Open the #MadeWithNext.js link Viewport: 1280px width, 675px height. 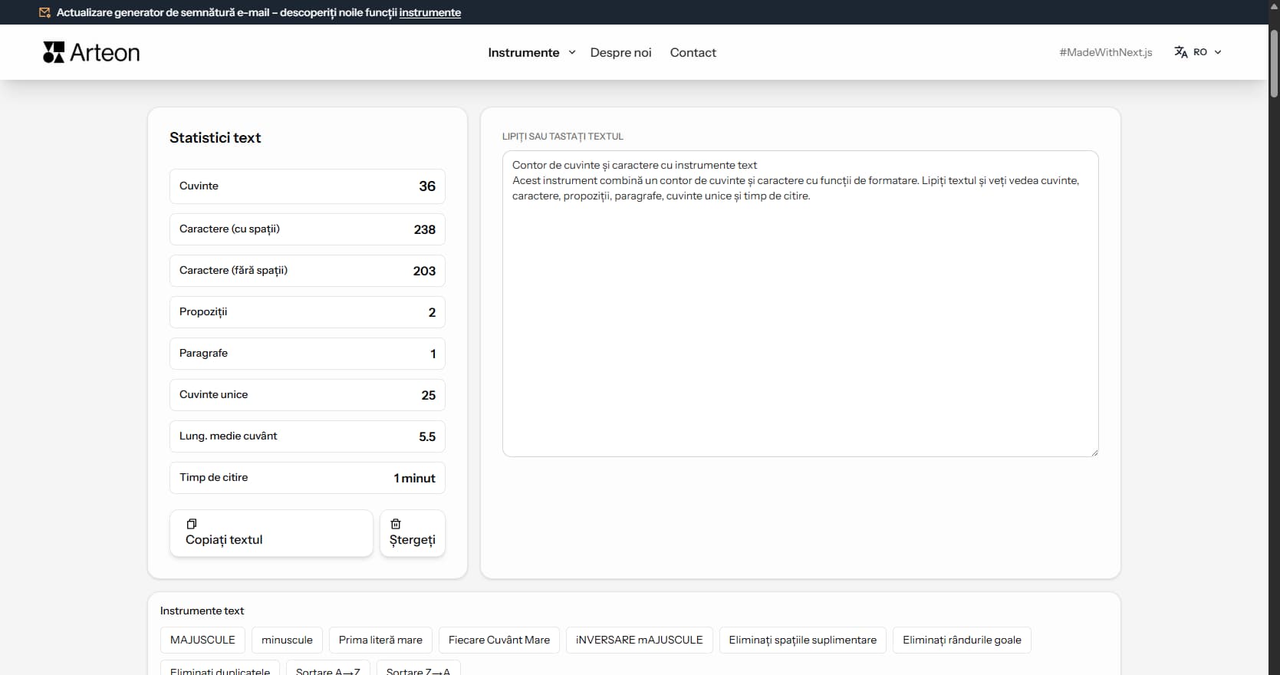1105,52
